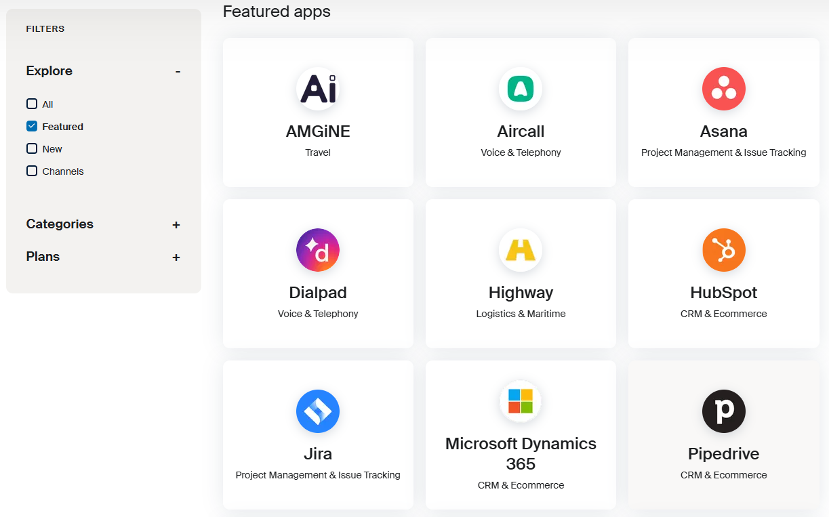Click the Travel category text under AMGiNE
Image resolution: width=829 pixels, height=517 pixels.
tap(318, 152)
